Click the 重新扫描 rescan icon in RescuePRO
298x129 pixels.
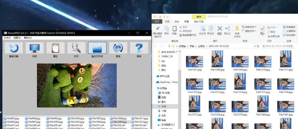pos(14,48)
